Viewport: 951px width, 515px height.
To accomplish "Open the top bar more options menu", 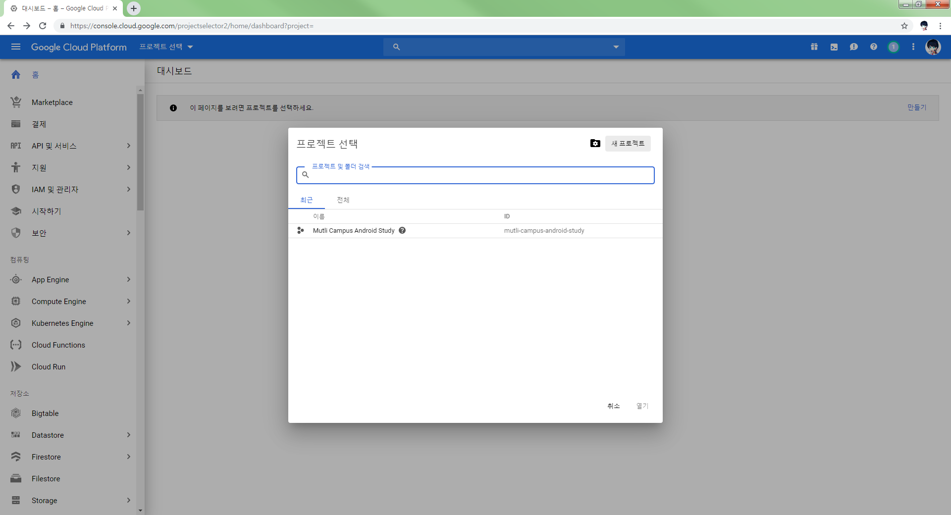I will click(x=913, y=47).
